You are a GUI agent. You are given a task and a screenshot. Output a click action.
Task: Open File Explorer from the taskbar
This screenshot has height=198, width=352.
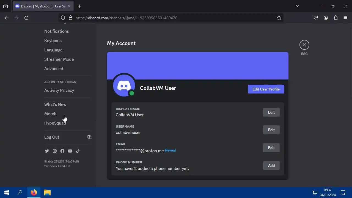(47, 193)
